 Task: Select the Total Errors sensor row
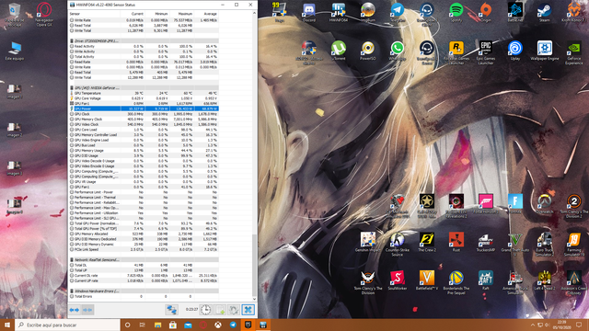(144, 296)
